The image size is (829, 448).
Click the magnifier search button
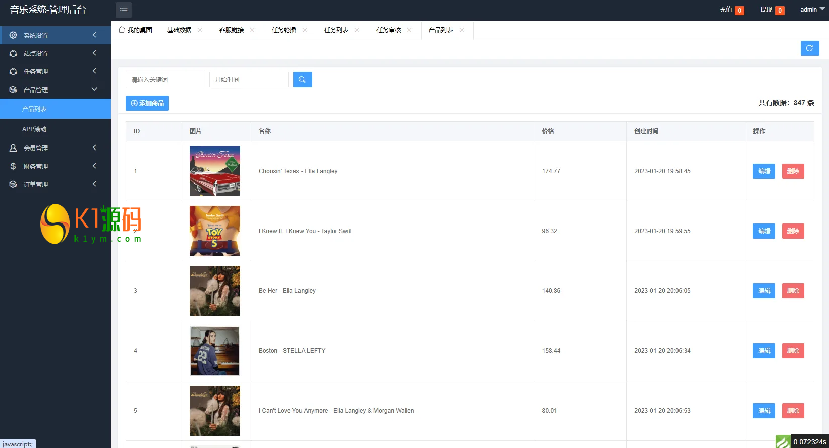point(303,80)
